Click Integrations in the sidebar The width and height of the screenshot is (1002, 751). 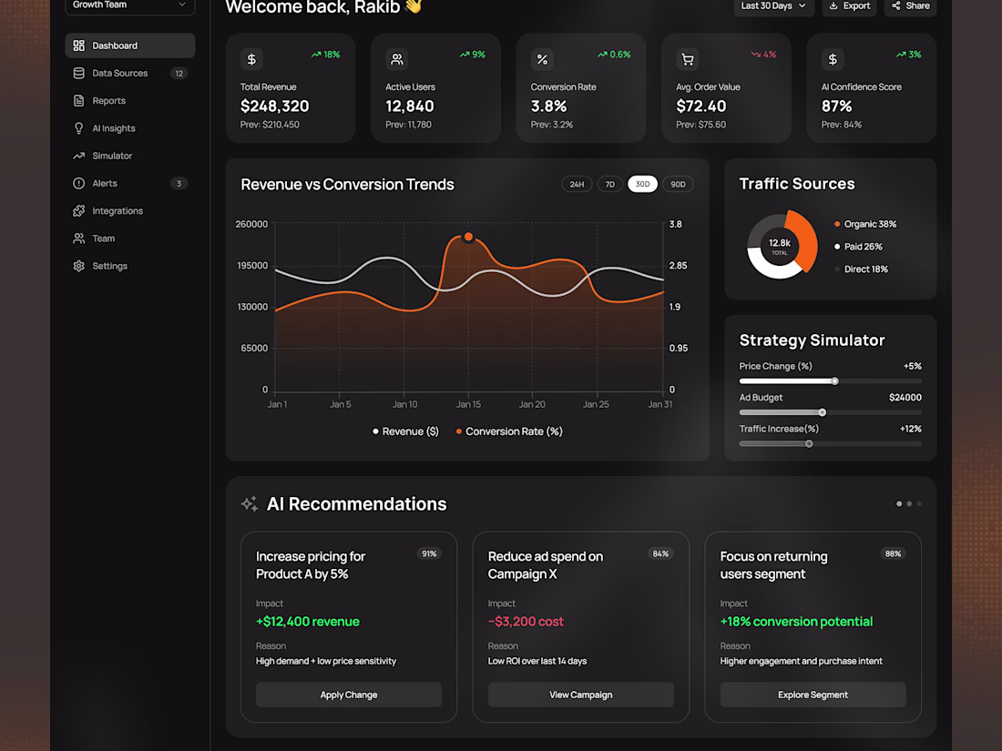pos(129,211)
